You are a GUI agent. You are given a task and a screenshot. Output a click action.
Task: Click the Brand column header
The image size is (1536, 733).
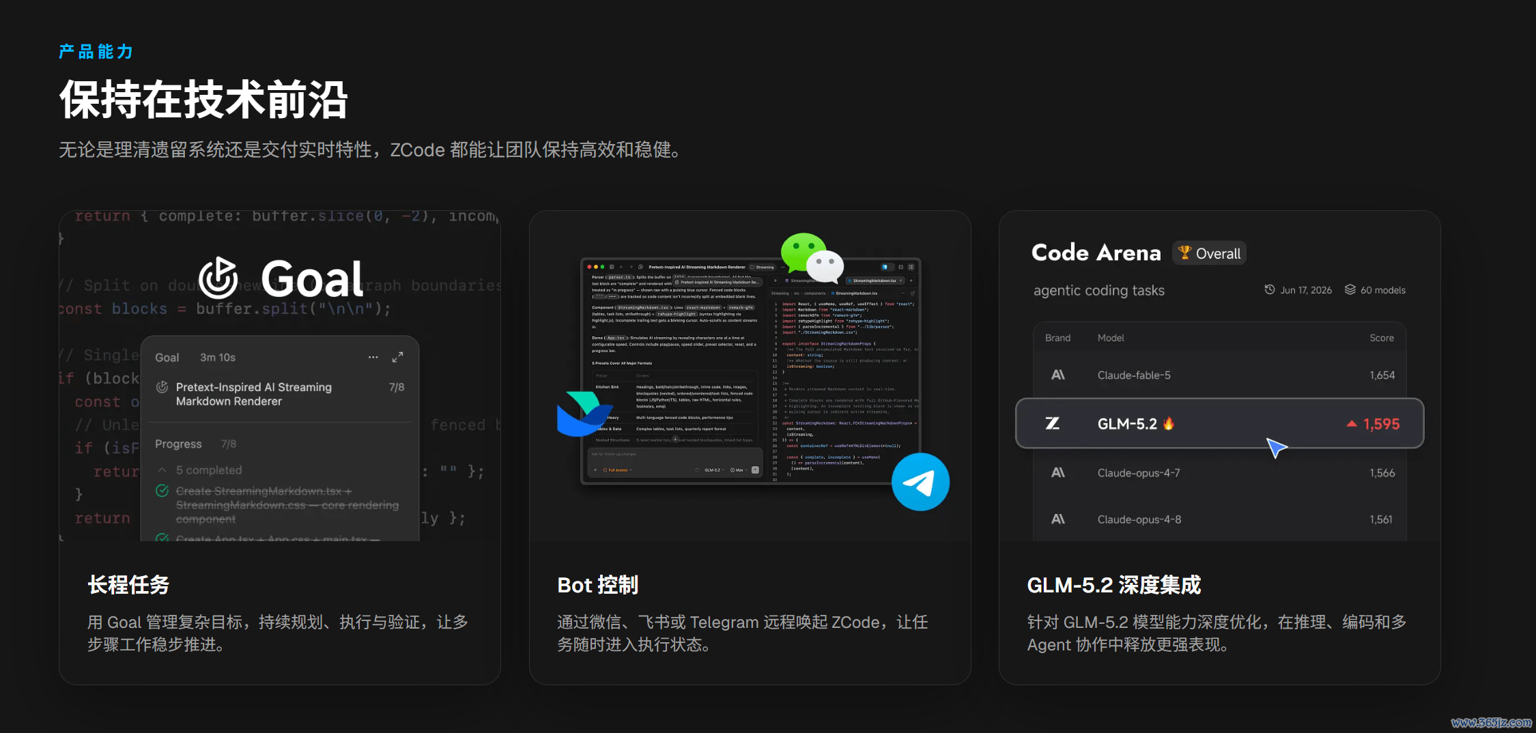[x=1057, y=338]
